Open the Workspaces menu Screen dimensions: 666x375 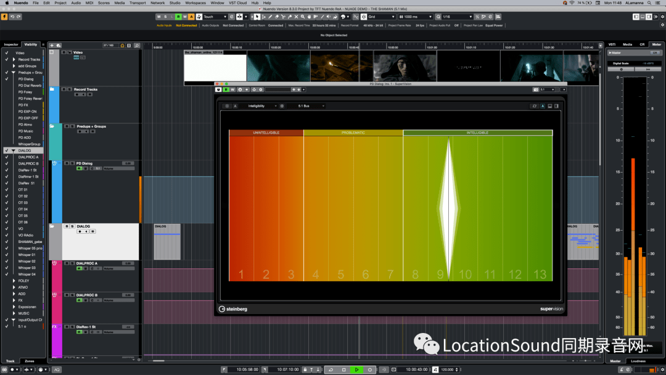pyautogui.click(x=195, y=3)
